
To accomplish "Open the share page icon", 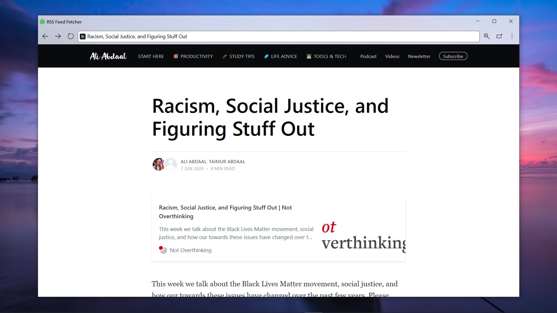I will click(499, 36).
